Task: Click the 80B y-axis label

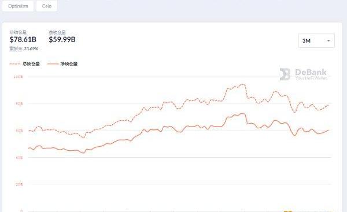Action: [19, 103]
